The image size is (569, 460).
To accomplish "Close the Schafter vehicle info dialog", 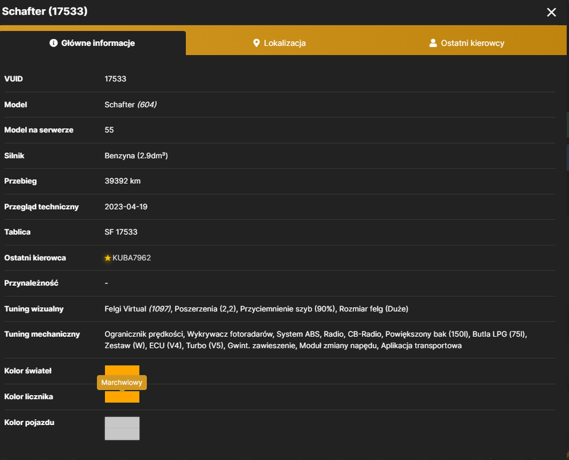I will tap(551, 12).
